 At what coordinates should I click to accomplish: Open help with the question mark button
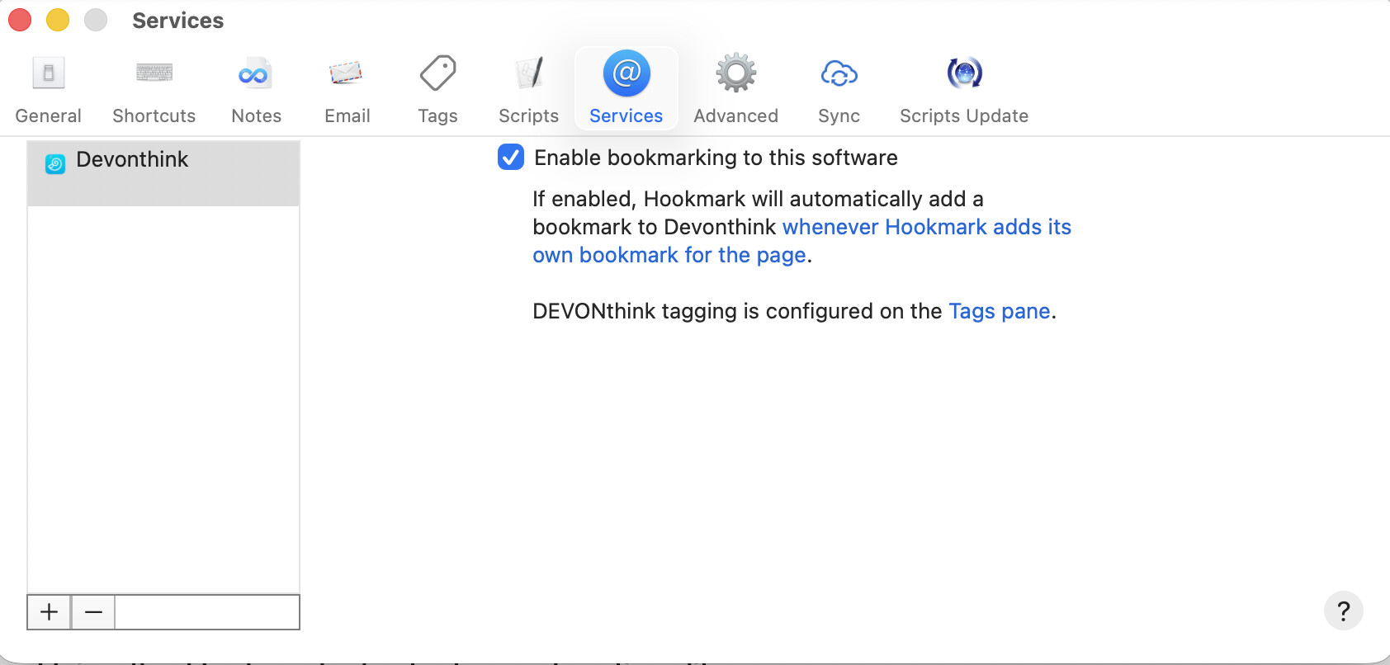[1343, 611]
